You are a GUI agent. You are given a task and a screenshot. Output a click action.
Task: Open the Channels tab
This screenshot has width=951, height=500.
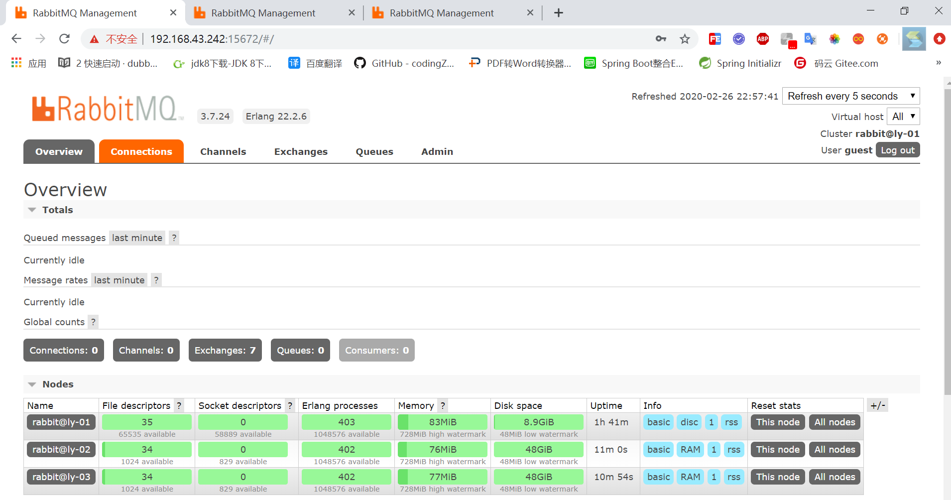(223, 151)
